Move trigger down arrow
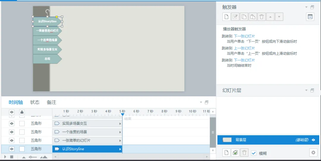 click(x=279, y=17)
